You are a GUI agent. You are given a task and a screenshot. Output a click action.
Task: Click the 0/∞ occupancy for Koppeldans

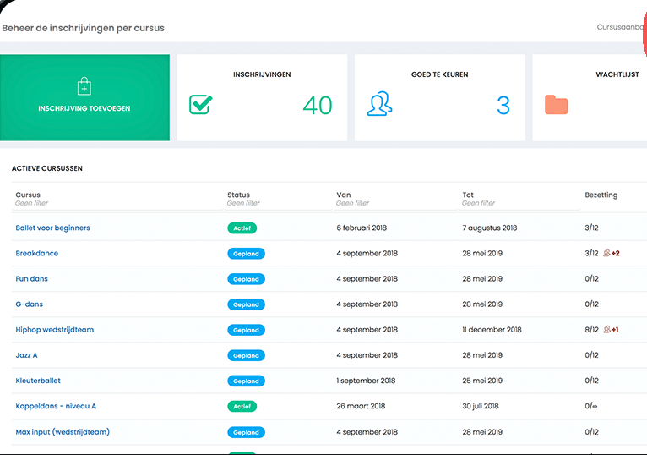[x=591, y=406]
